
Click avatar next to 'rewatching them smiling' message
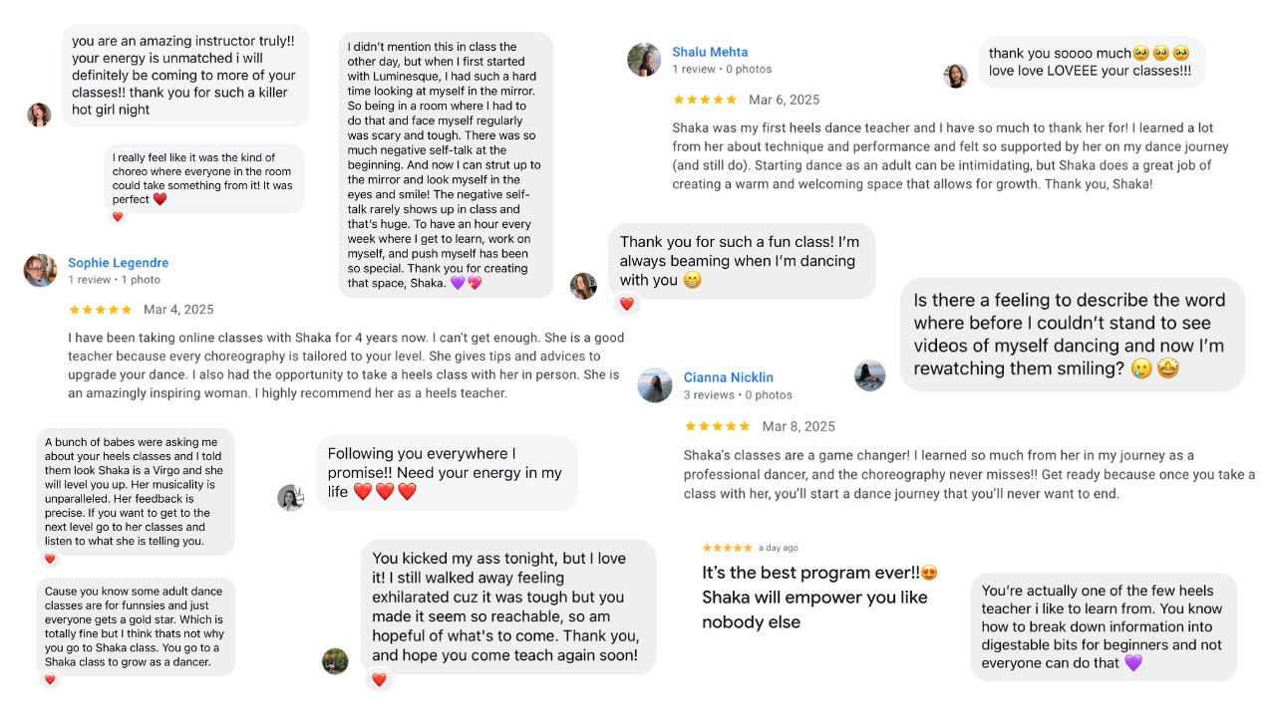click(x=870, y=375)
